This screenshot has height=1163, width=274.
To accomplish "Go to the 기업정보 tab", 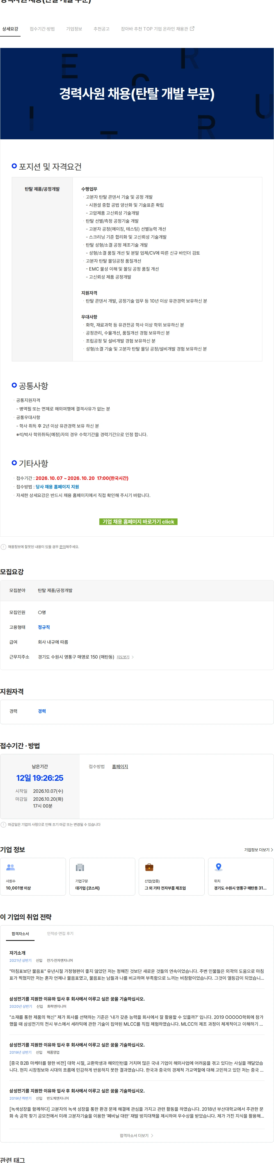I will point(74,29).
